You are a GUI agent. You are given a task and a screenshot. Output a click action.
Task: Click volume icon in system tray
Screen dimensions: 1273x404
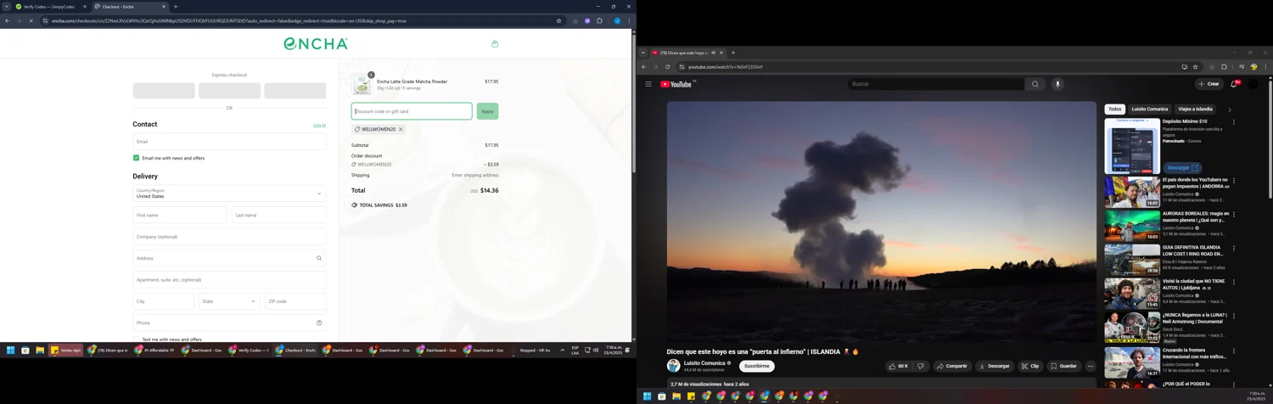pyautogui.click(x=596, y=350)
